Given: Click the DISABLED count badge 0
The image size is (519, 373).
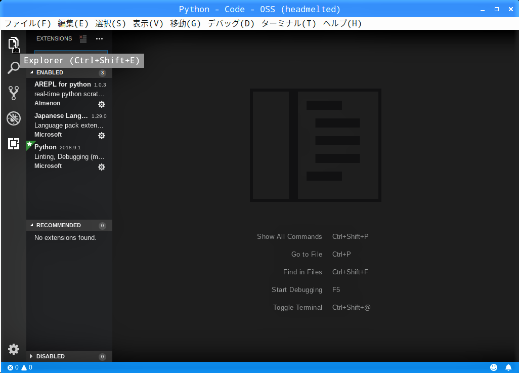Looking at the screenshot, I should click(102, 356).
